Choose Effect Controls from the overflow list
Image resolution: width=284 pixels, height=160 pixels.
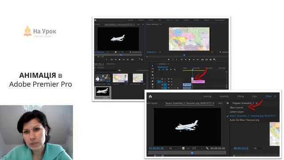click(236, 108)
